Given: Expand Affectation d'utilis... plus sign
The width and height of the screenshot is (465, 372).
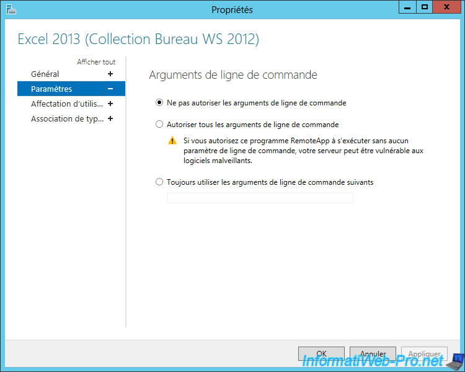Looking at the screenshot, I should click(x=110, y=104).
